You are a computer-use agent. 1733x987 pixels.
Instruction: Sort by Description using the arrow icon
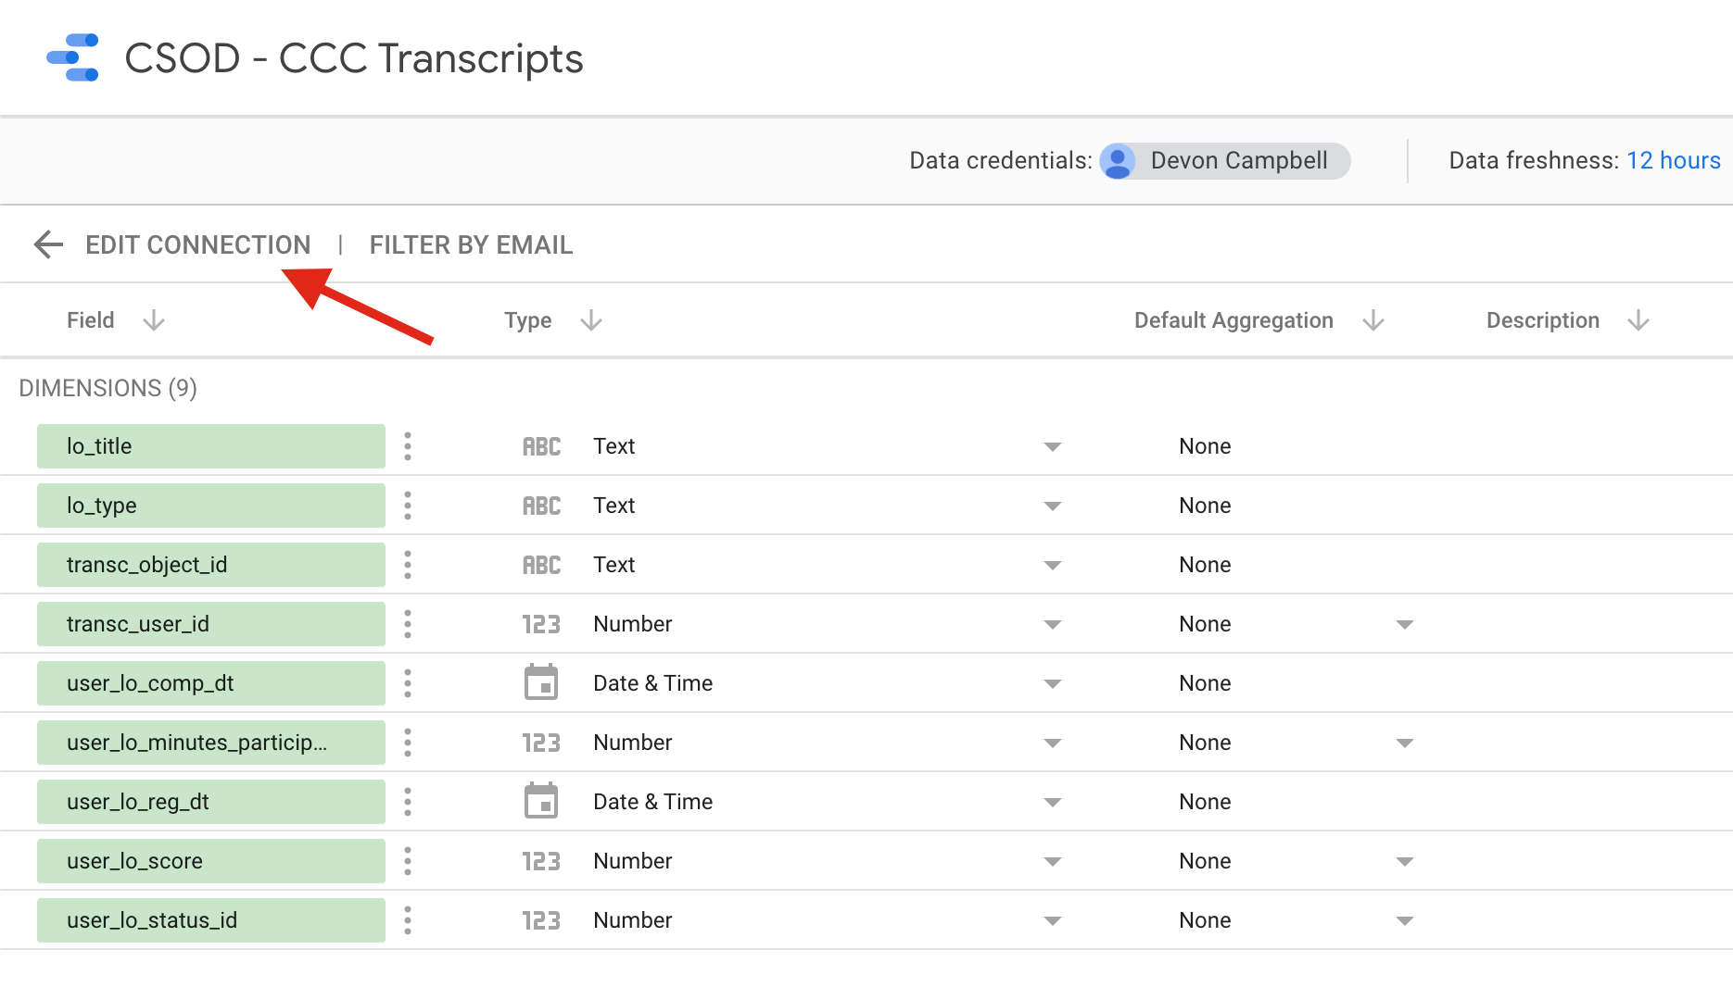(1638, 320)
